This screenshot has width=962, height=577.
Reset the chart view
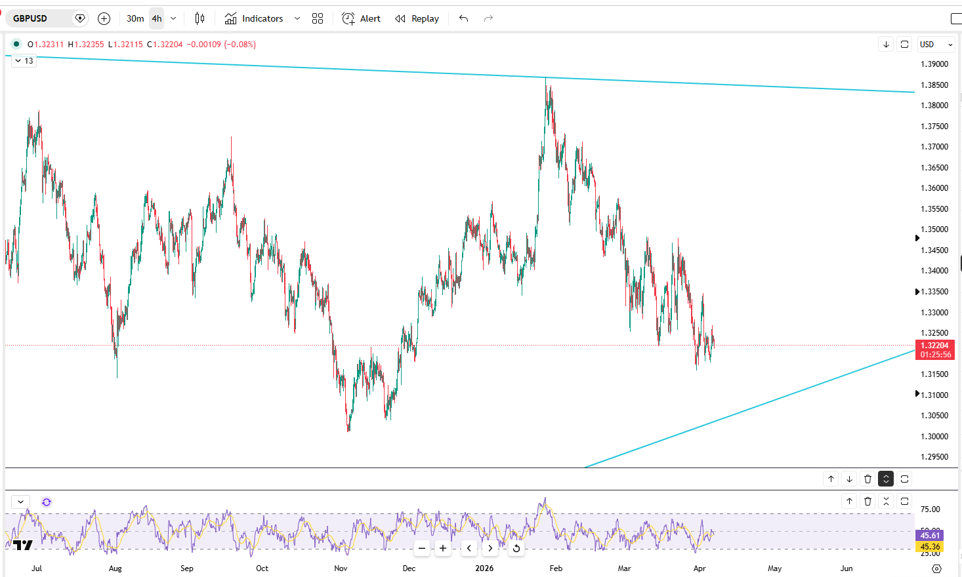coord(516,548)
